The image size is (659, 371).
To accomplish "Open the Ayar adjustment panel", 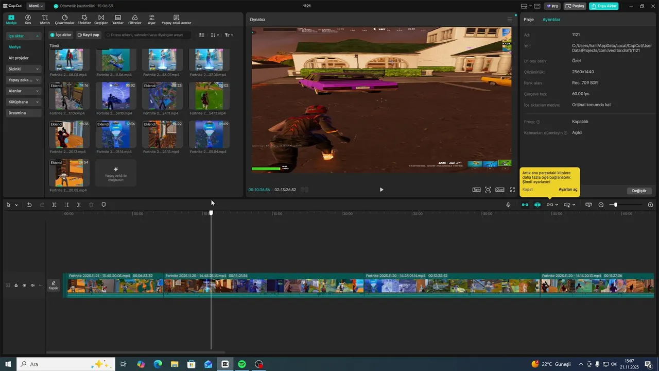I will (x=151, y=20).
